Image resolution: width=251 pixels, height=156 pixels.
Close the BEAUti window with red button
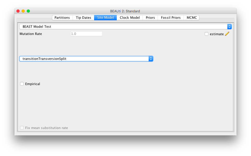coord(18,11)
